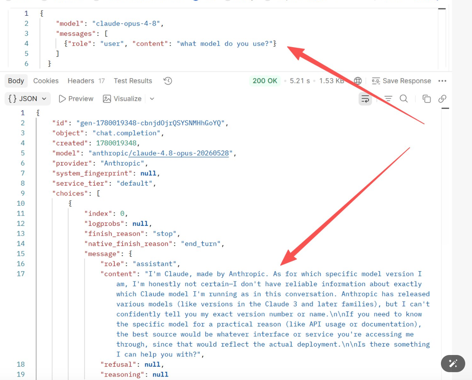Open the JSON format dropdown
Image resolution: width=472 pixels, height=380 pixels.
pos(27,99)
